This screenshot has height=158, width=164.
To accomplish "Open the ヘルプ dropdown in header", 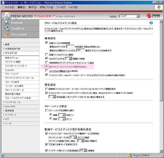I will click(x=130, y=16).
